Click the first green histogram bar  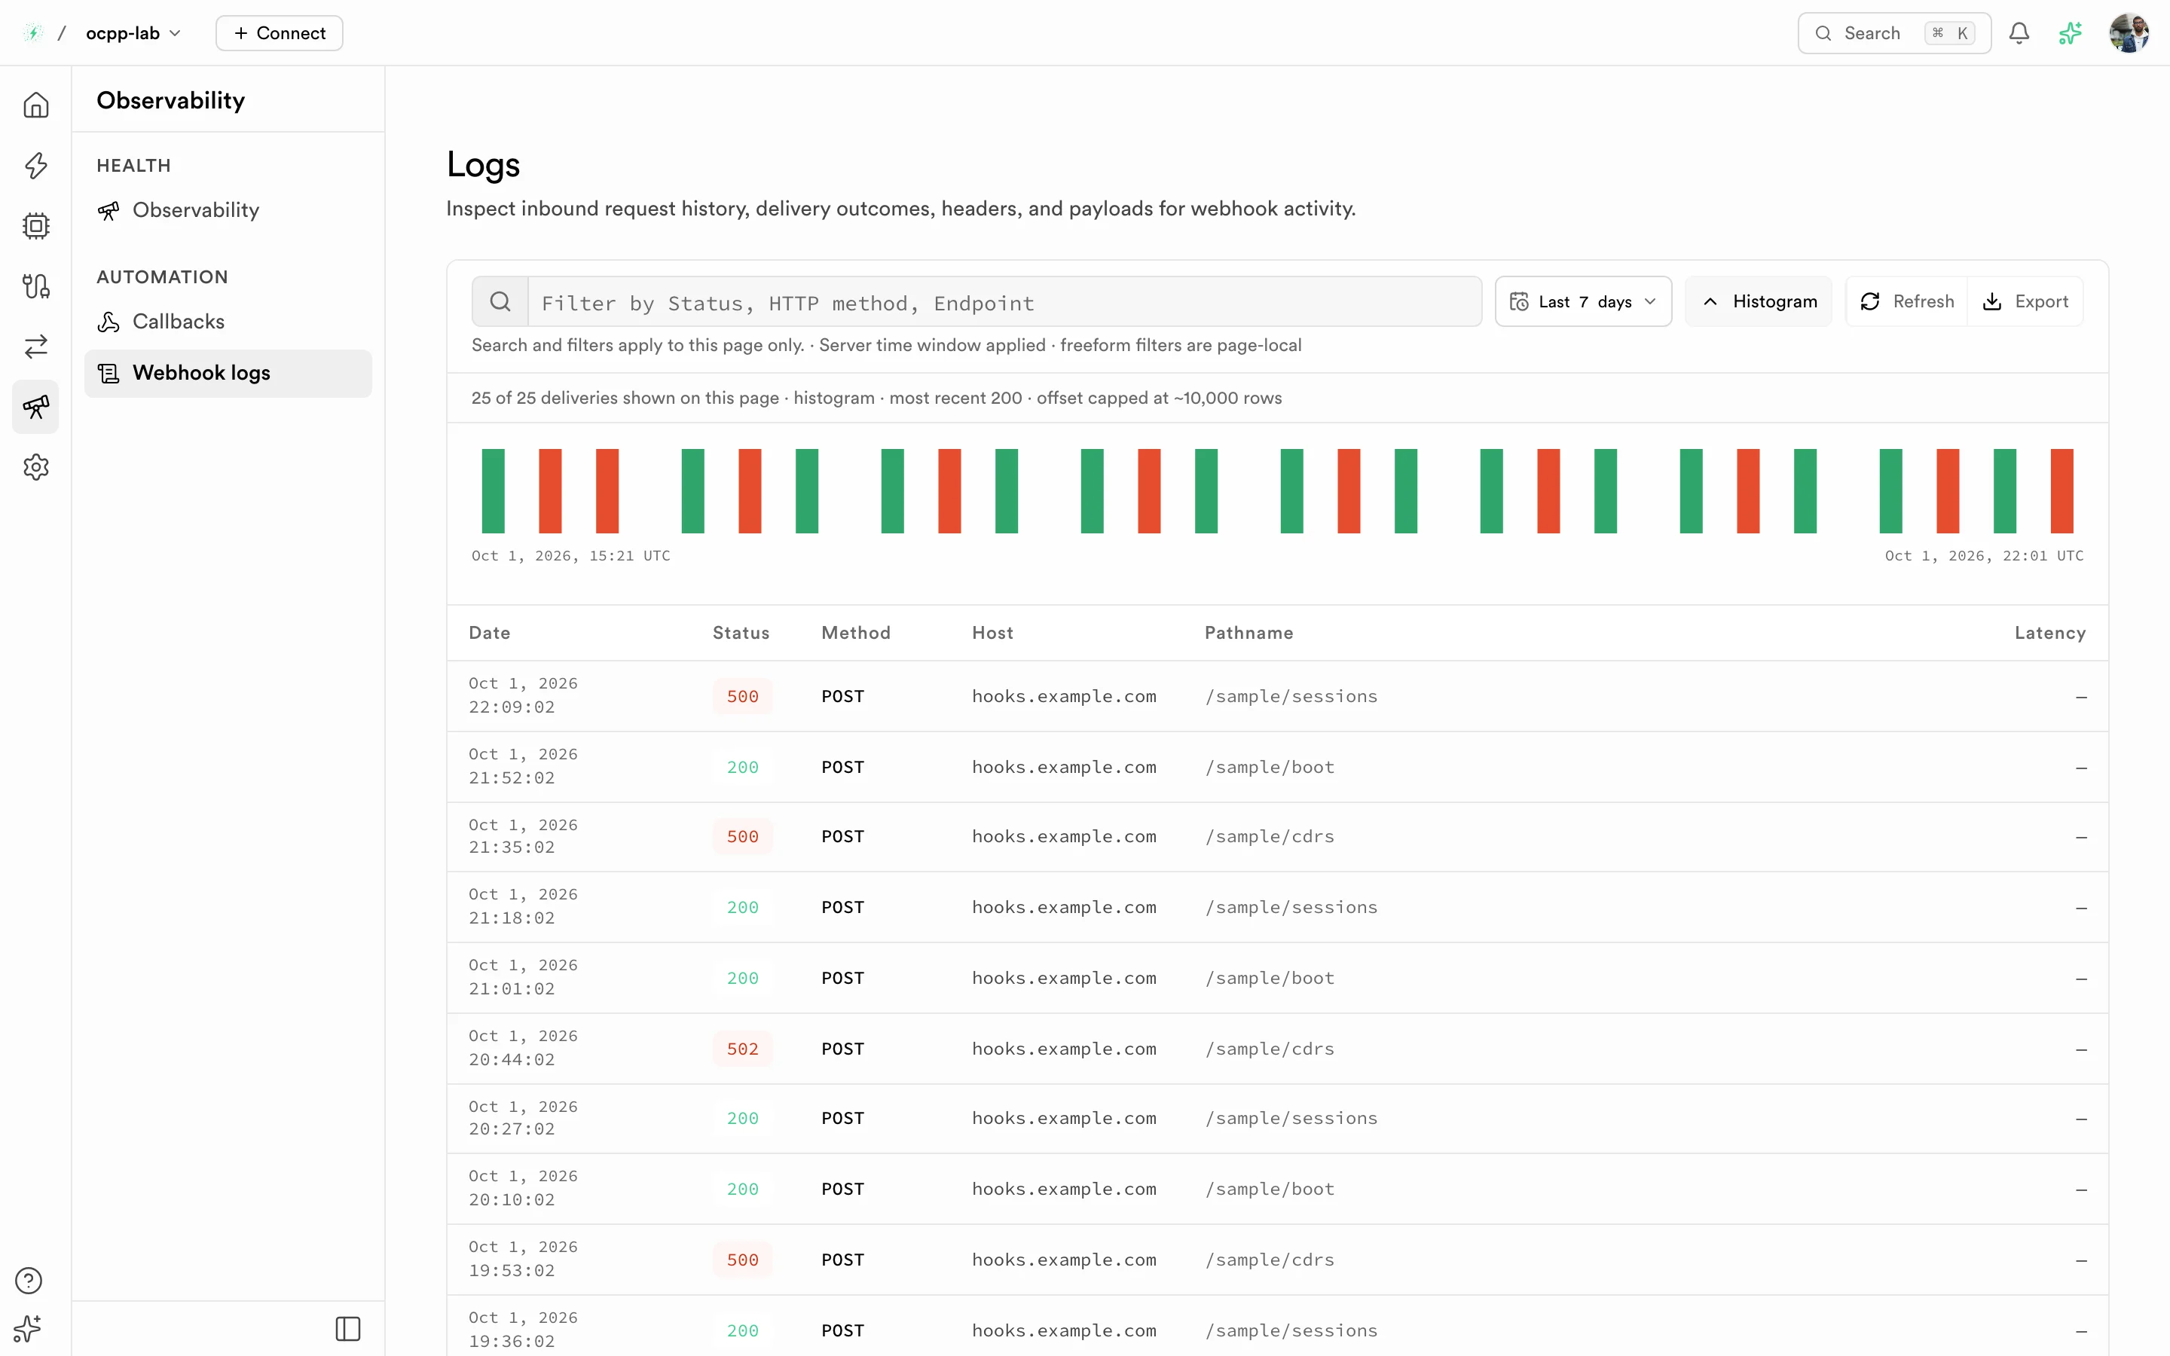pos(494,491)
